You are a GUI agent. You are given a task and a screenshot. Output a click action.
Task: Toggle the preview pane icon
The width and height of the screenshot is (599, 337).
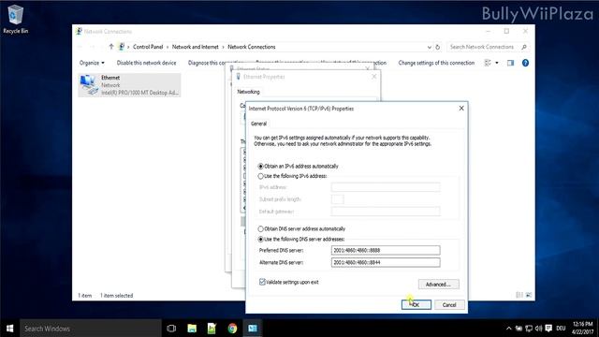(510, 63)
